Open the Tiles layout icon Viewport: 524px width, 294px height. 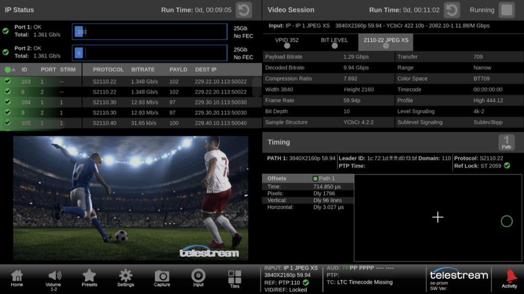click(234, 278)
